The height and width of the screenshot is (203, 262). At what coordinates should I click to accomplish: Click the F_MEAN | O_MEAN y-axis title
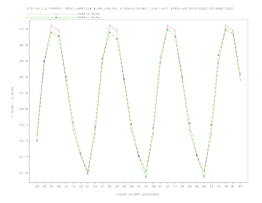pos(13,102)
